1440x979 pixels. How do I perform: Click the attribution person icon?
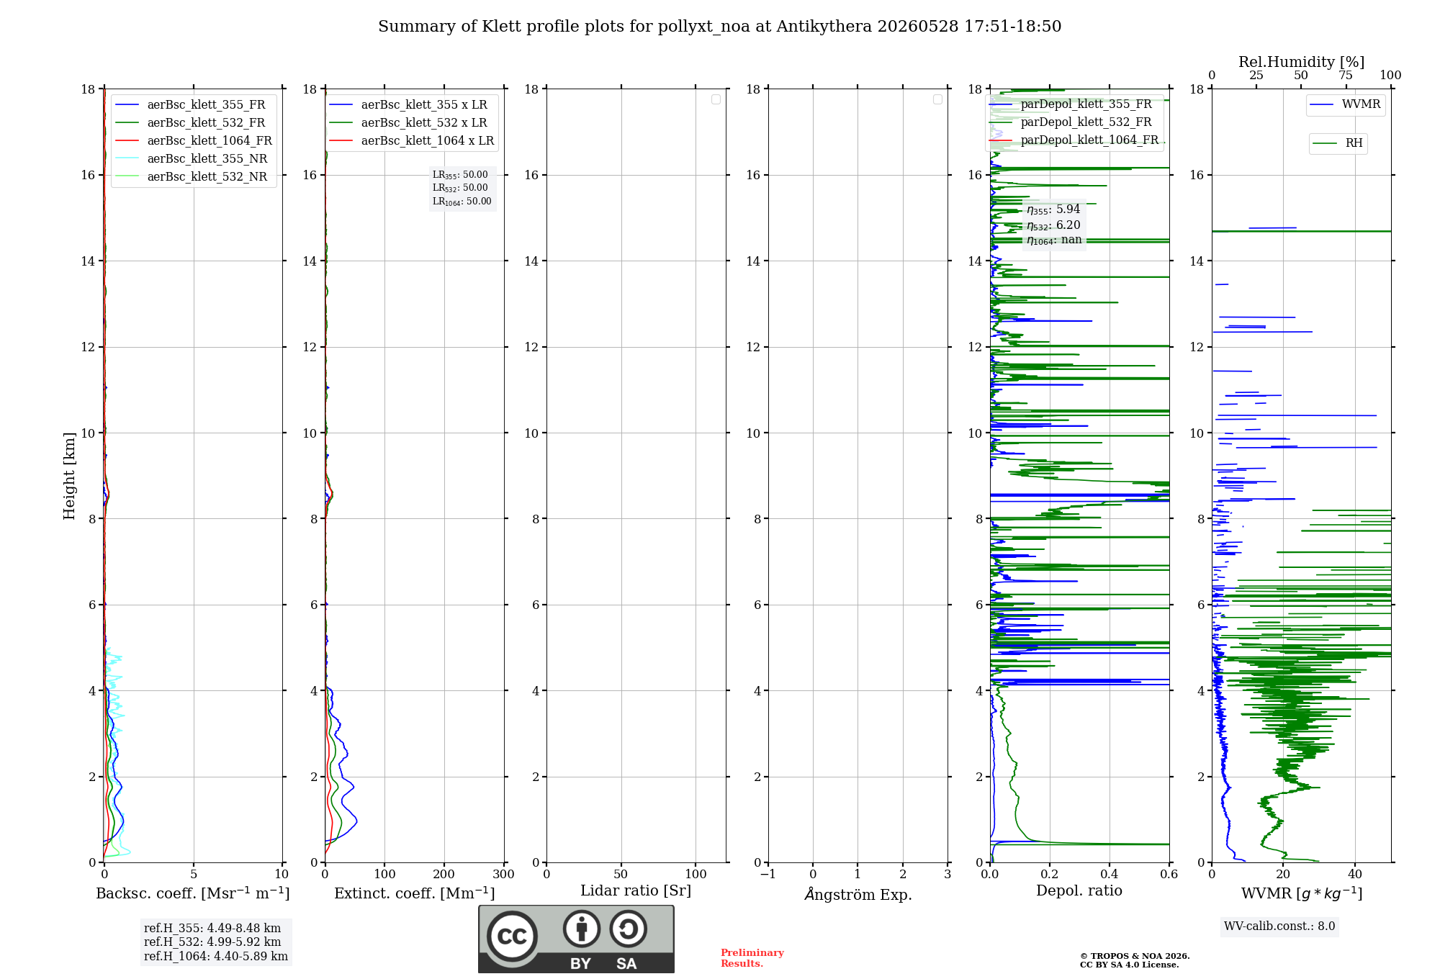(x=582, y=929)
